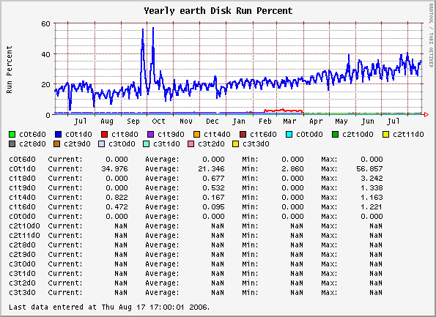Click the c1t6d0 average value 0.095
This screenshot has height=317, width=436.
[213, 206]
